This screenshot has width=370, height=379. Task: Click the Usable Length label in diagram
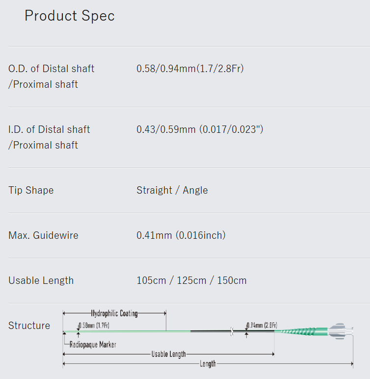click(x=168, y=354)
